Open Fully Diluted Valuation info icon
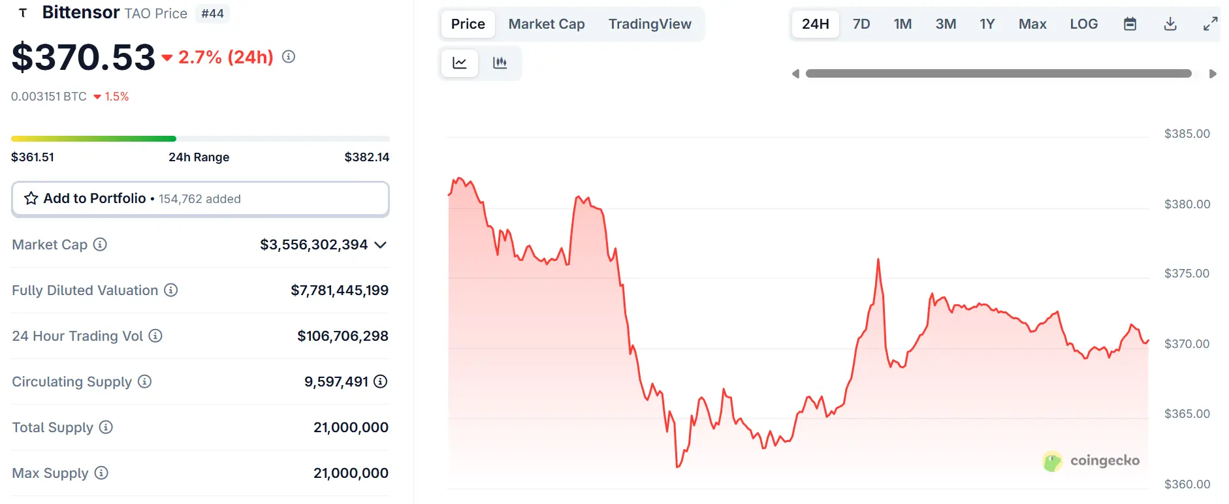1229x504 pixels. (x=170, y=290)
